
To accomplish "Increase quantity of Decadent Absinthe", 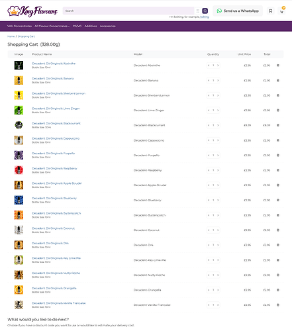I will coord(218,66).
